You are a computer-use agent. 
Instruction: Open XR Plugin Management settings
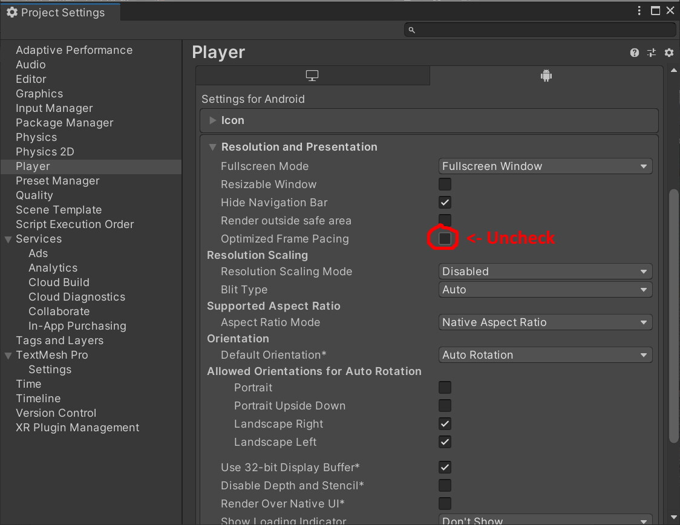tap(77, 427)
